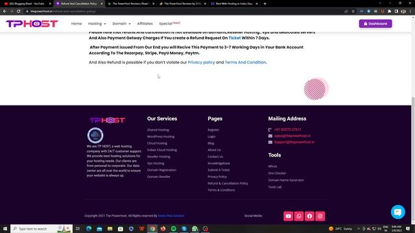Open Register under Pages
This screenshot has height=233, width=415.
point(213,130)
